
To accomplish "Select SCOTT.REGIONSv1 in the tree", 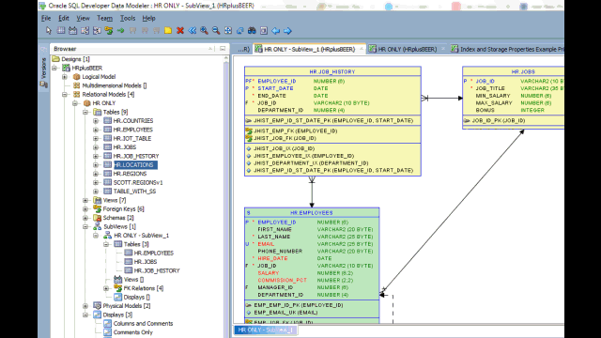I will click(138, 182).
